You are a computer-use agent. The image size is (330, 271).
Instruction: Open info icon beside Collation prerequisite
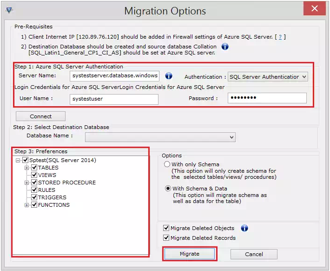[x=225, y=47]
